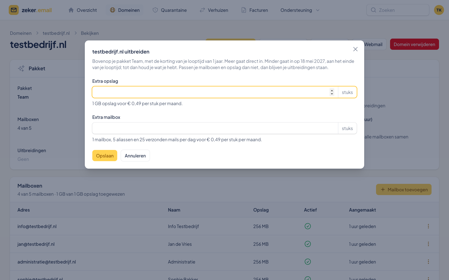Click the Extra mailbox number field
The height and width of the screenshot is (280, 449).
215,128
